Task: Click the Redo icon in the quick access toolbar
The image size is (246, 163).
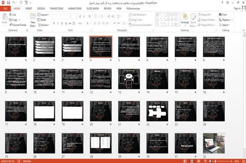Action: tap(21, 3)
